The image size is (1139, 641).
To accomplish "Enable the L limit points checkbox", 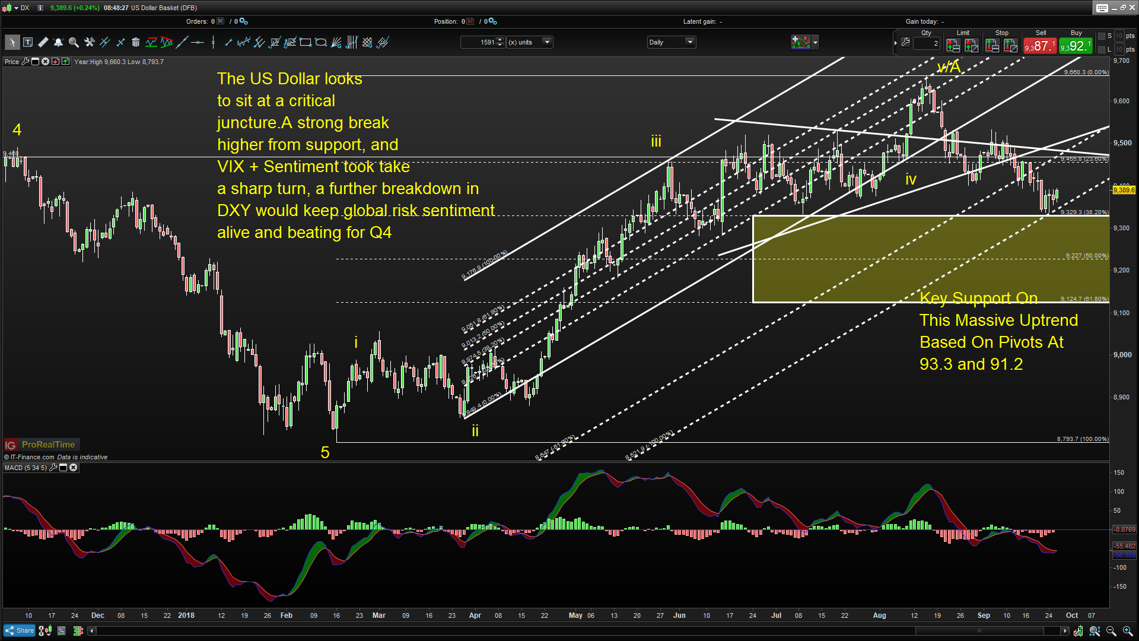I will point(1102,50).
